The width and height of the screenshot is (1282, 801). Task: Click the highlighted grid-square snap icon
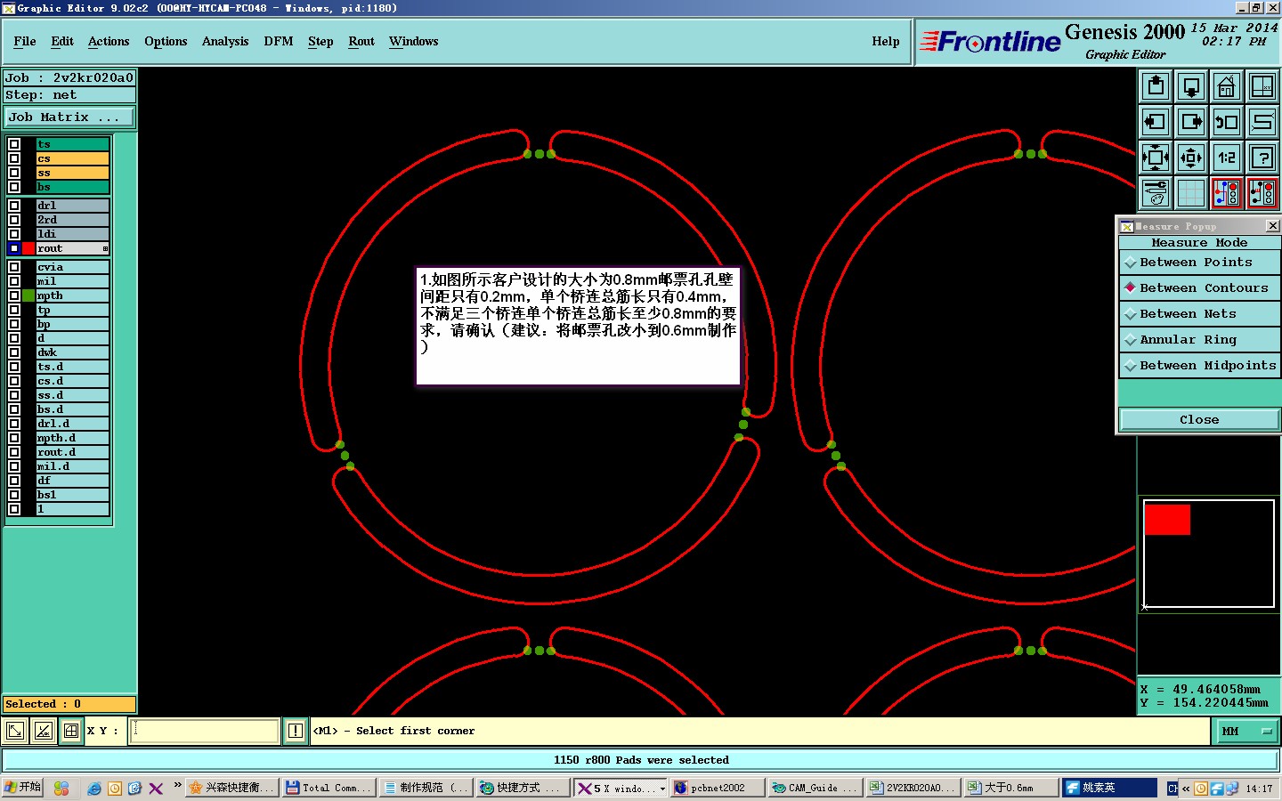coord(71,732)
